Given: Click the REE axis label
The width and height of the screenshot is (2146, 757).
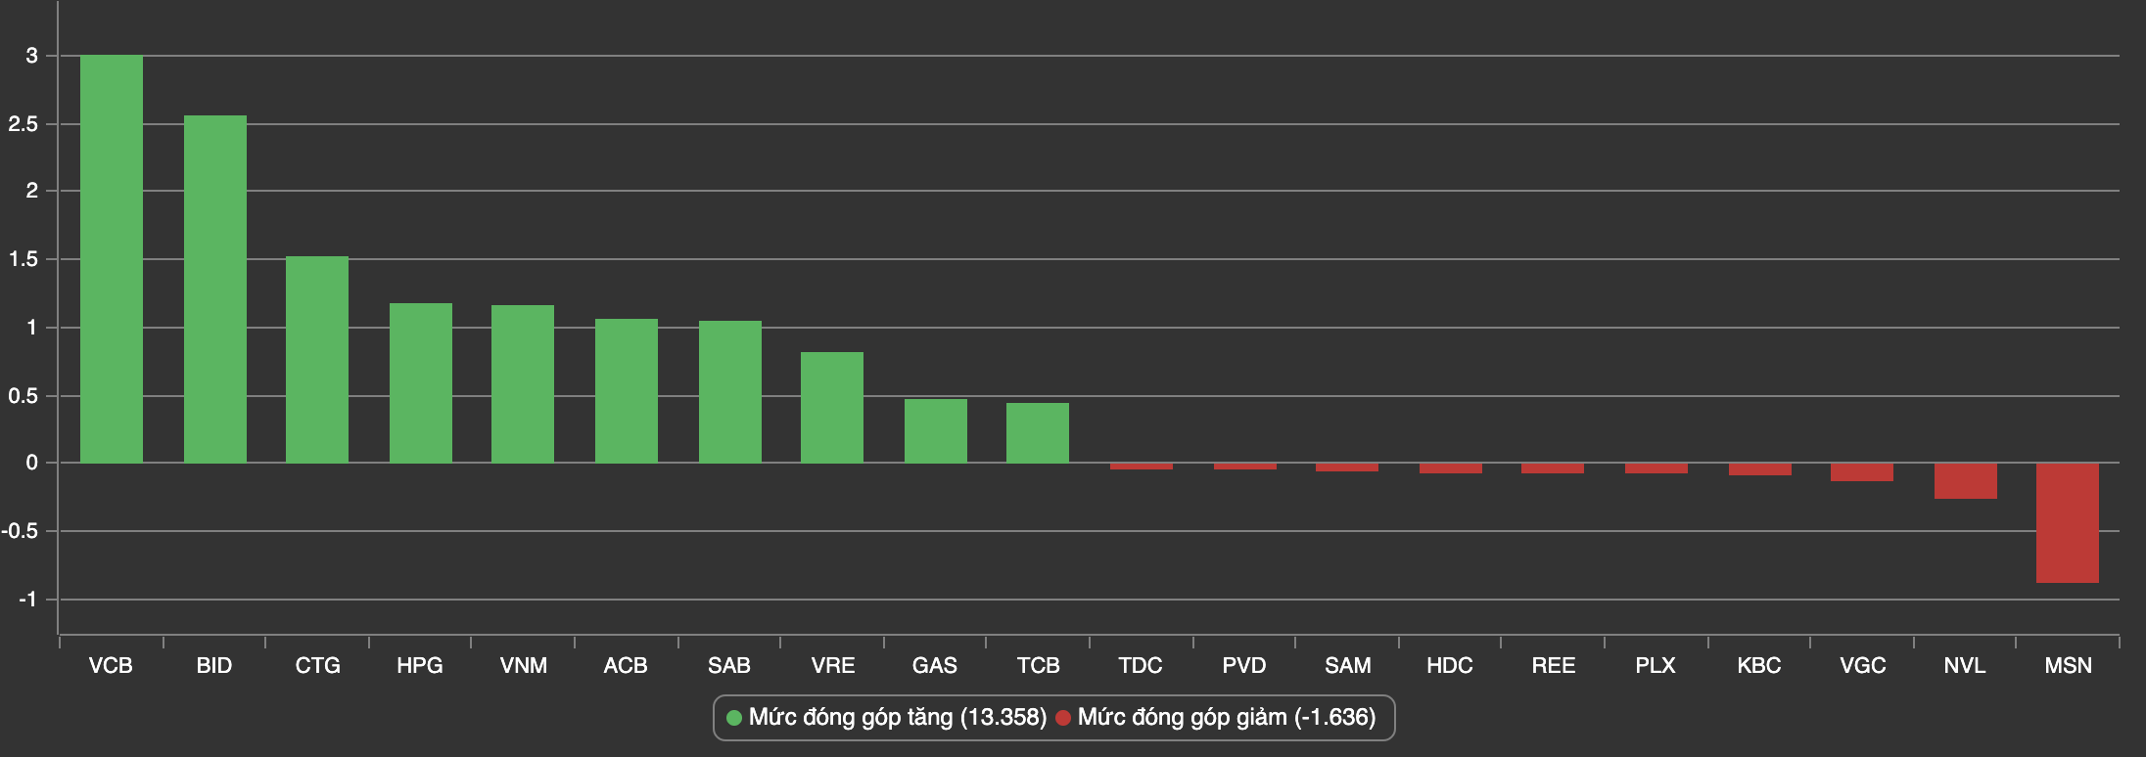Looking at the screenshot, I should pos(1554,666).
